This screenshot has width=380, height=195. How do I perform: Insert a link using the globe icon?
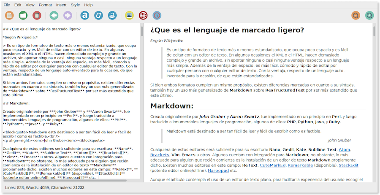coord(143,16)
